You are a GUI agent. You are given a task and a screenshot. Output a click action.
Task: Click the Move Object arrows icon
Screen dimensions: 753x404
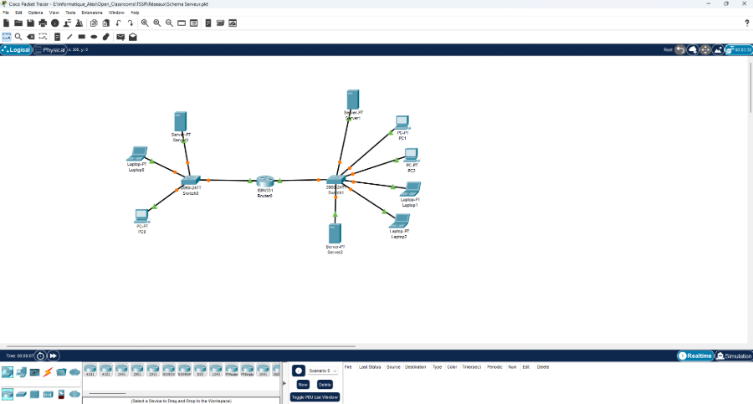[705, 50]
